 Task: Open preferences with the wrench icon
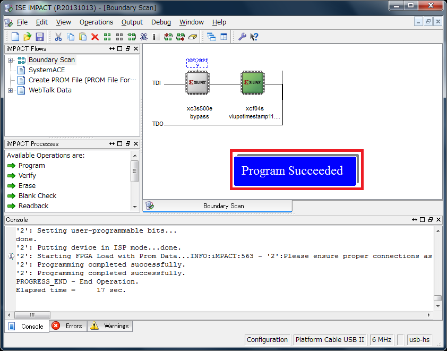242,37
